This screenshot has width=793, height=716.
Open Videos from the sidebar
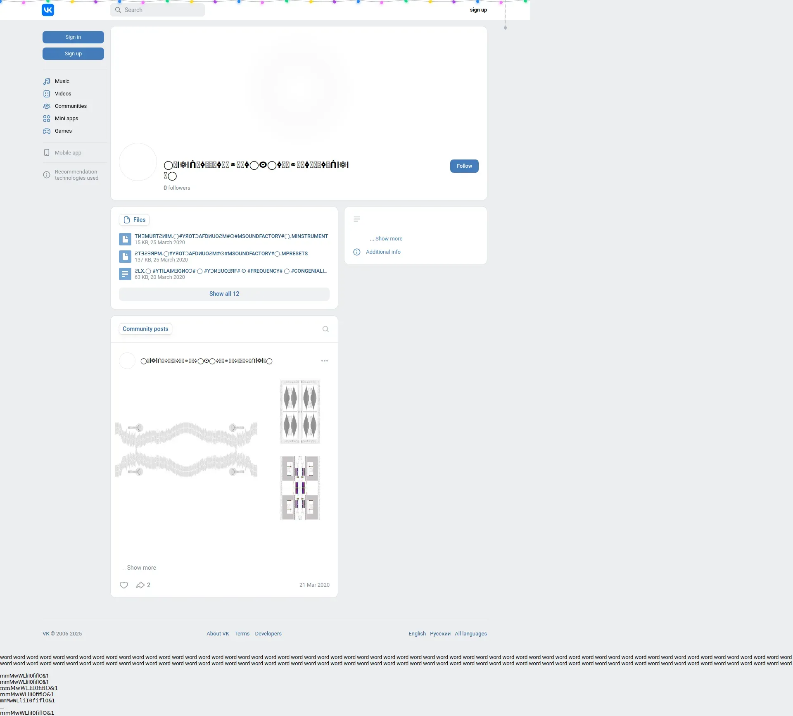click(63, 94)
